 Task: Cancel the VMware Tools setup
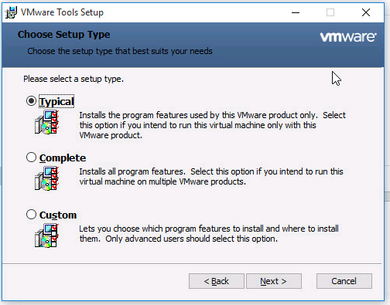[x=344, y=281]
